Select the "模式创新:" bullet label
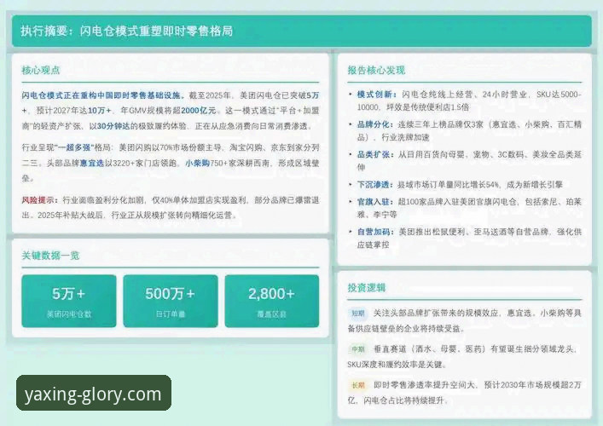The image size is (603, 426). pos(376,95)
